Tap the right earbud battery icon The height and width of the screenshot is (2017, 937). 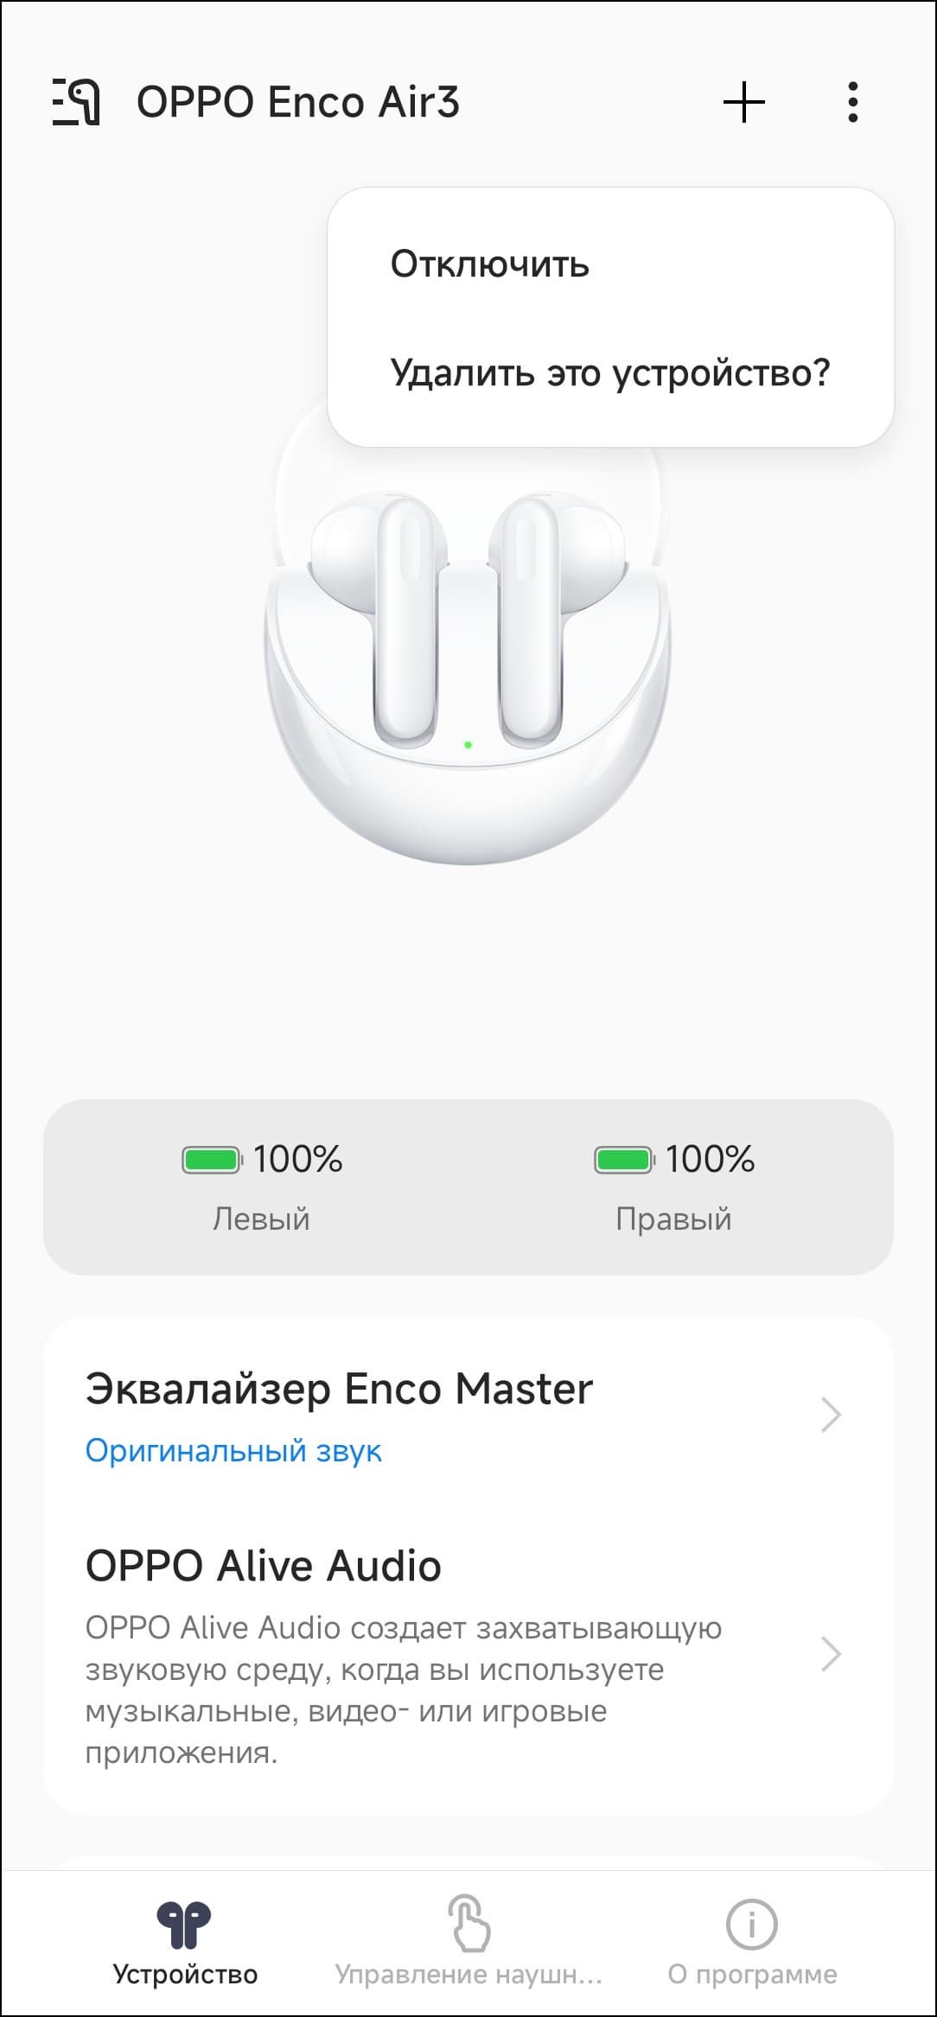point(623,1159)
